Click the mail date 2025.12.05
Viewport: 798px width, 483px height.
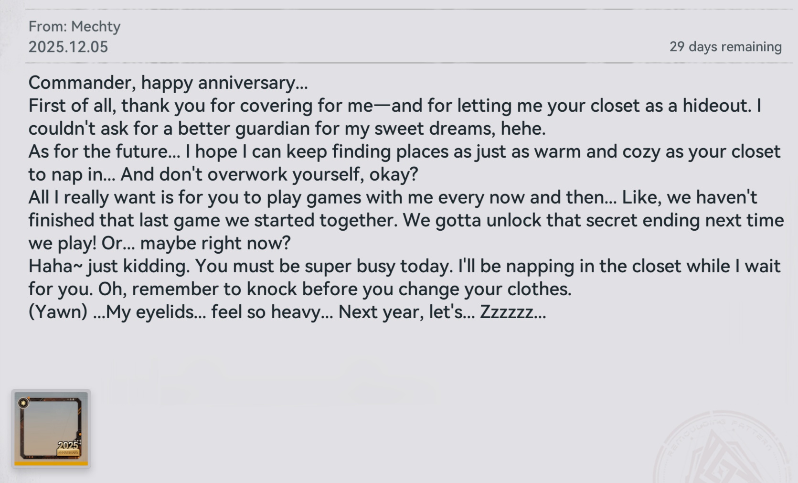[x=68, y=47]
